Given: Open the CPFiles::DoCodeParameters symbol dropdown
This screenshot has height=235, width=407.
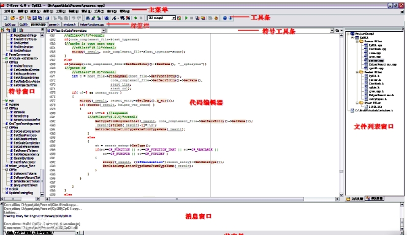Looking at the screenshot, I should pos(104,31).
